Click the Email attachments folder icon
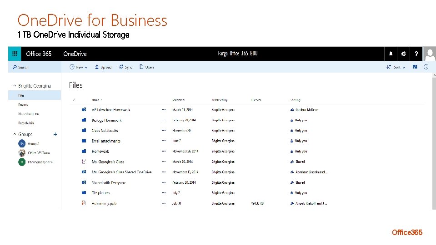The width and height of the screenshot is (436, 245). pos(84,141)
